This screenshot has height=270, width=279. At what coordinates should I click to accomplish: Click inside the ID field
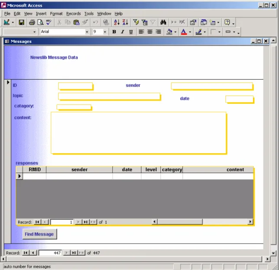click(x=75, y=86)
